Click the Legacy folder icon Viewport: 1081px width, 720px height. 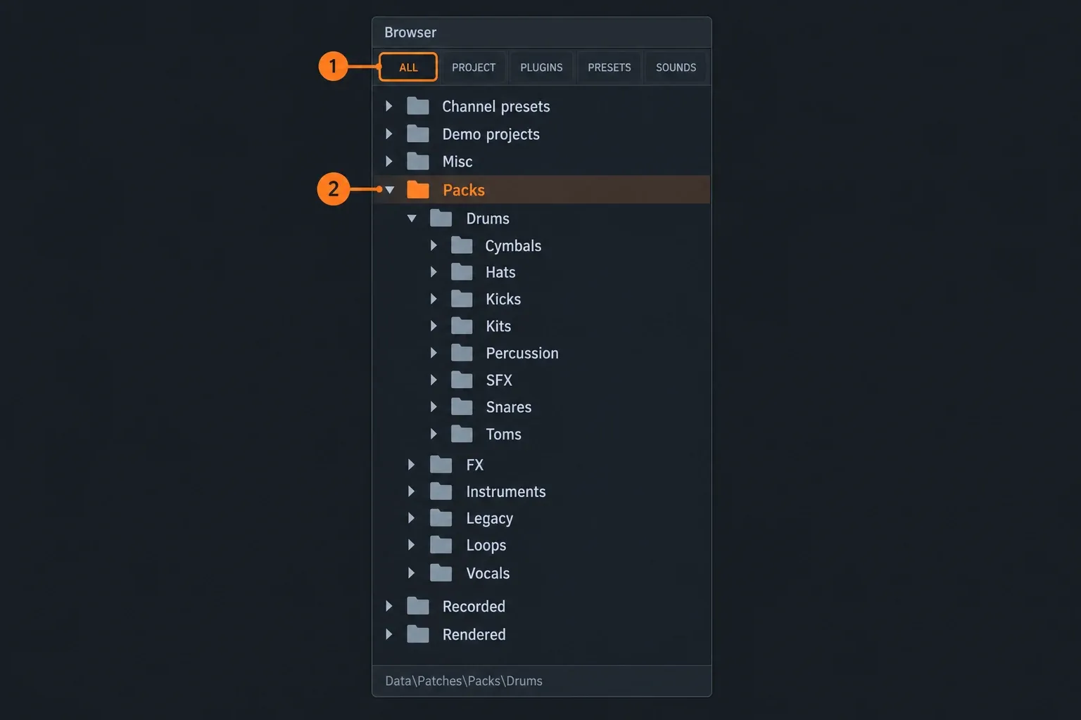click(441, 518)
